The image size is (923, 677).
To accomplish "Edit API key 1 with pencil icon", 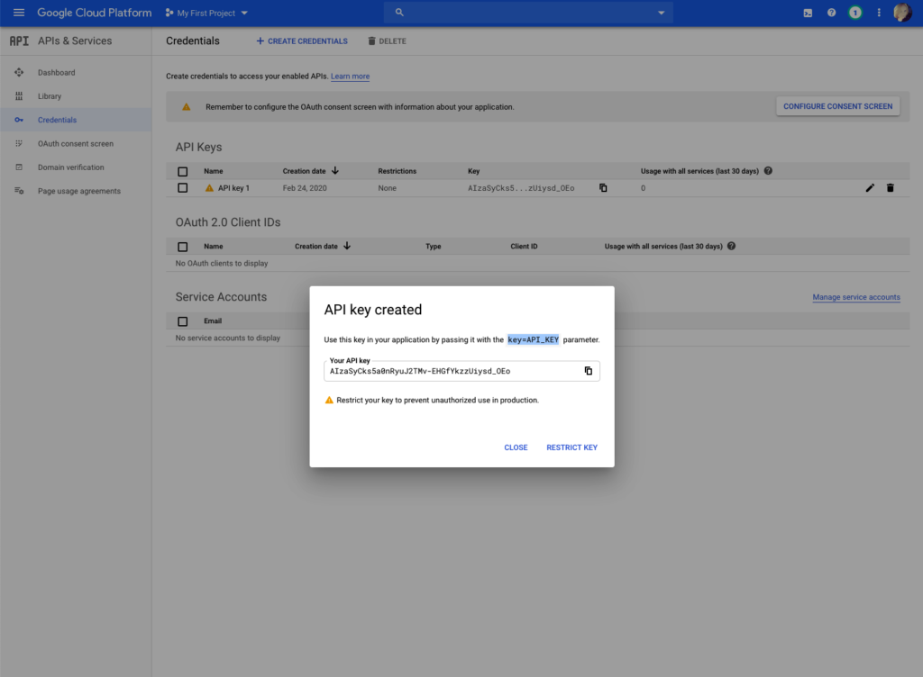I will pyautogui.click(x=870, y=188).
